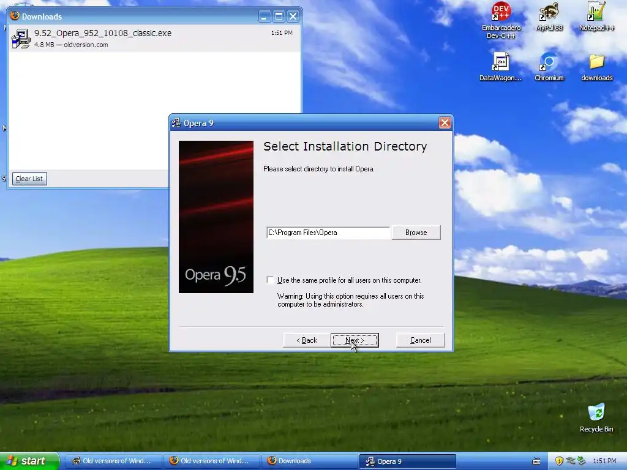
Task: Click the Opera 9 installer title bar icon
Action: 176,122
